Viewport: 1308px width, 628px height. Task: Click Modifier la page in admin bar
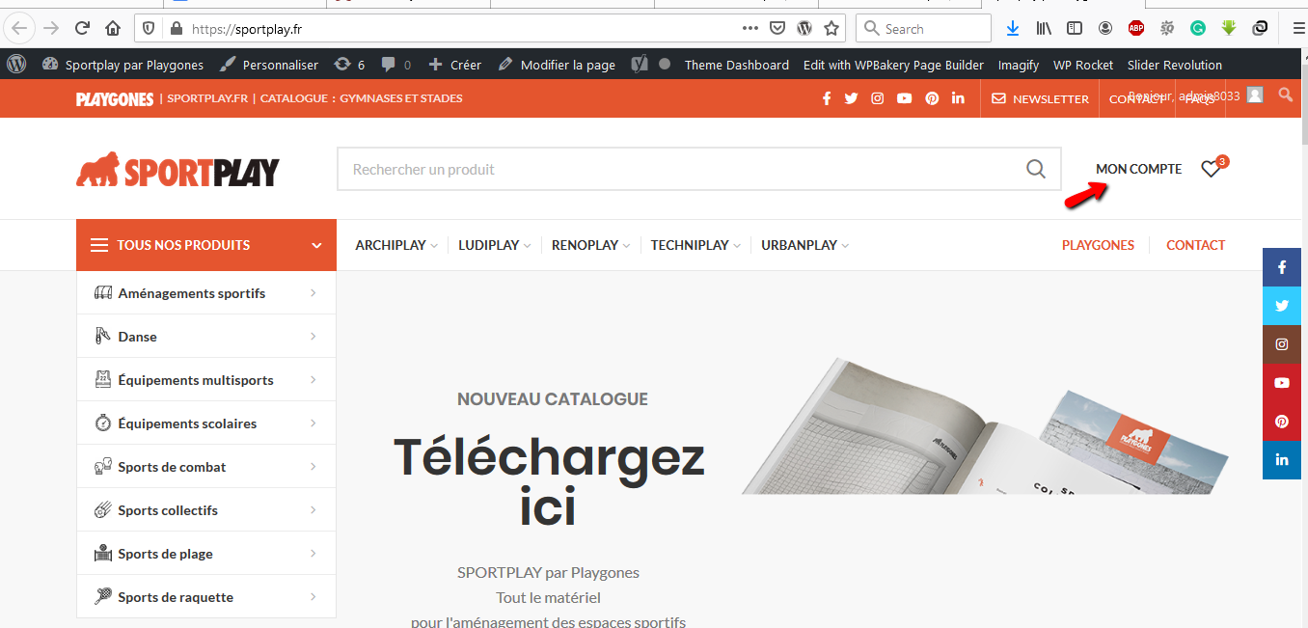[557, 65]
